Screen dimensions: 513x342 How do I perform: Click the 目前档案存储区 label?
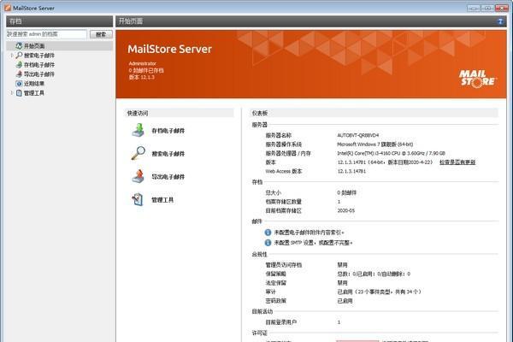tap(283, 211)
